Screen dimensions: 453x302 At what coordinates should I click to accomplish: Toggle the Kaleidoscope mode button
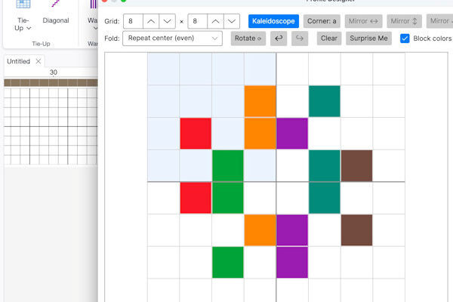(273, 21)
